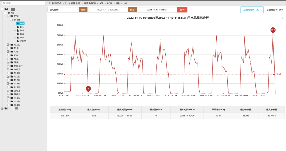The height and width of the screenshot is (151, 286).
Task: Click the start date-time input field
Action: pyautogui.click(x=108, y=10)
